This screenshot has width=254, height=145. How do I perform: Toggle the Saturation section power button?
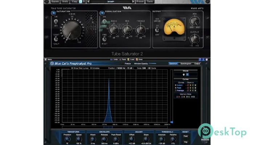pyautogui.click(x=53, y=13)
